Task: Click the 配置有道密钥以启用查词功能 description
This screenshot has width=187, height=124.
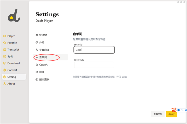Action: coord(89,39)
